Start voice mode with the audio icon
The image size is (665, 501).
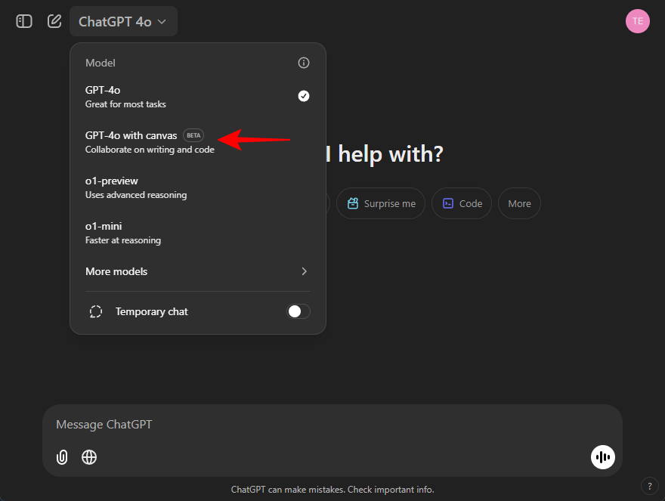pyautogui.click(x=602, y=457)
